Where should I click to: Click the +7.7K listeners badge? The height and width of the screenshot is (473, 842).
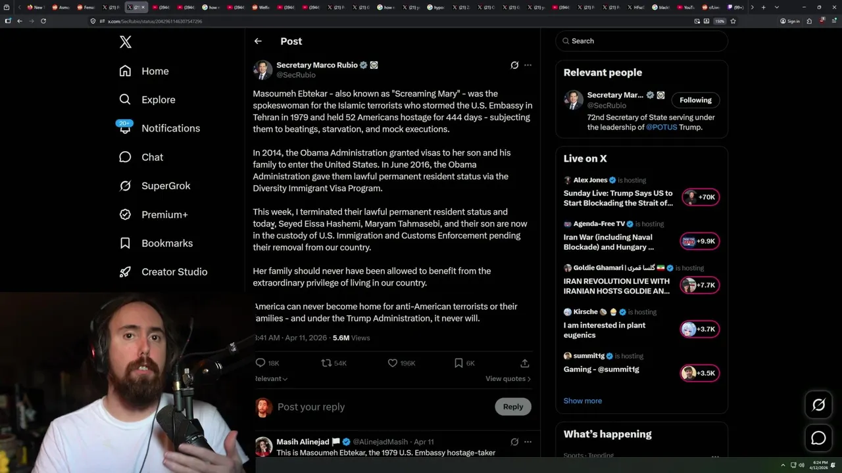coord(700,285)
